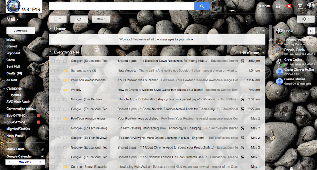Star the Google+ (Tim Pettine) email
The width and height of the screenshot is (317, 170).
59,99
